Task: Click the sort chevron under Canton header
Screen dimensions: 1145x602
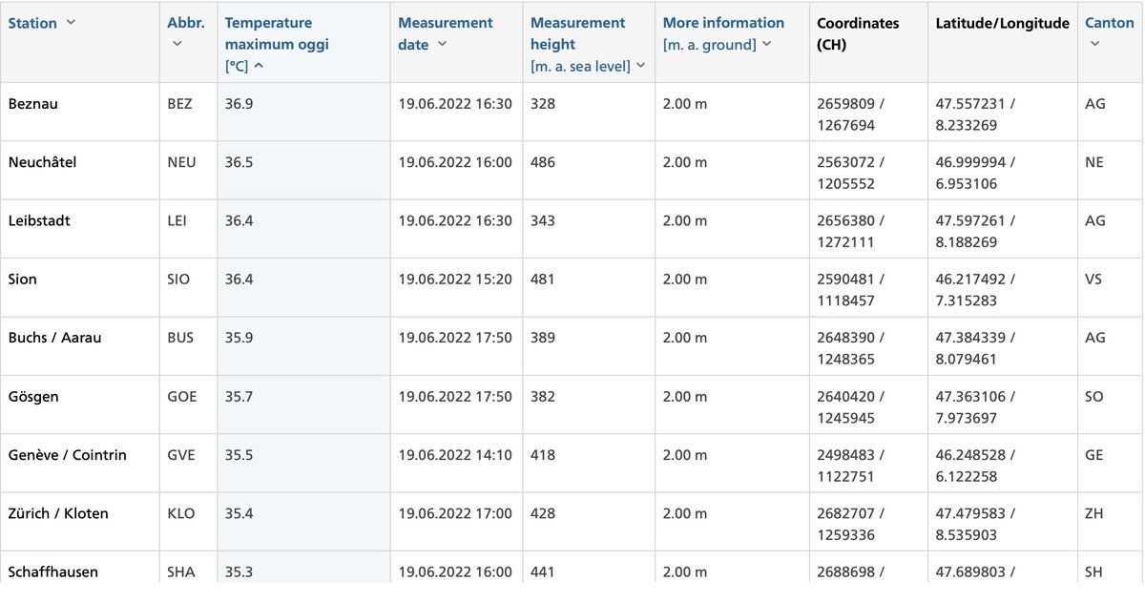Action: 1094,44
